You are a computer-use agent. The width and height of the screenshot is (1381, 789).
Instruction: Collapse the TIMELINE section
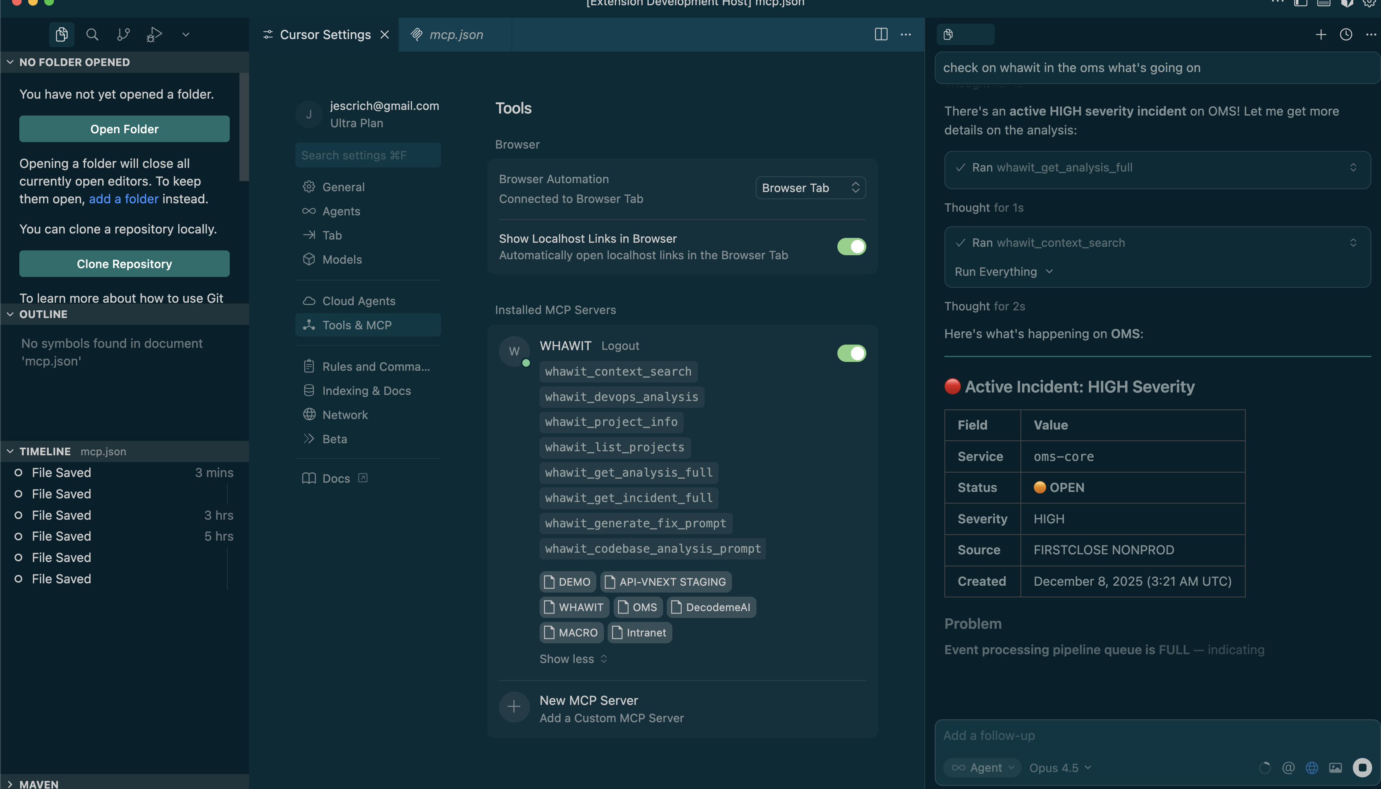pyautogui.click(x=9, y=451)
